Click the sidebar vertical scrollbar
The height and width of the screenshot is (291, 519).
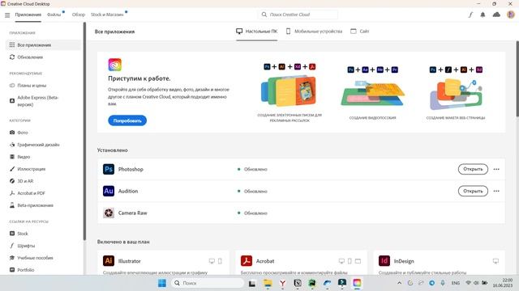click(x=84, y=131)
